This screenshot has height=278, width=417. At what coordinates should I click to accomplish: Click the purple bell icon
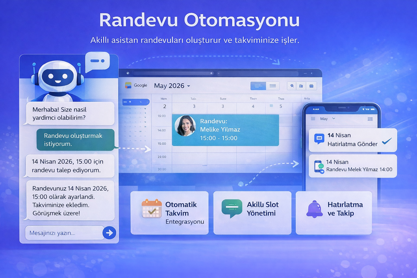[315, 209]
